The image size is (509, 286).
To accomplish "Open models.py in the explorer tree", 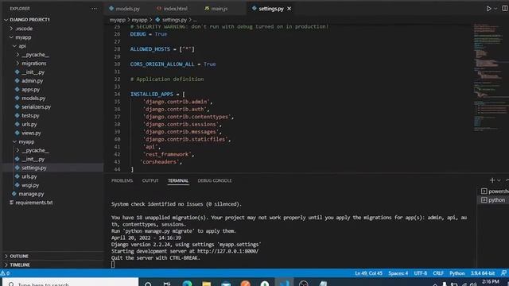I will (33, 99).
